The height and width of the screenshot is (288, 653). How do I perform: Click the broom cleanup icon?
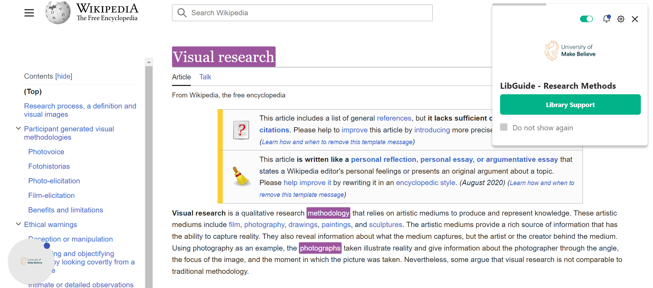coord(241,176)
